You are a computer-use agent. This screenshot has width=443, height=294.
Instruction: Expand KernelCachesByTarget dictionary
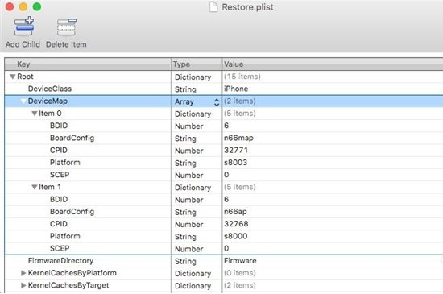pyautogui.click(x=23, y=285)
